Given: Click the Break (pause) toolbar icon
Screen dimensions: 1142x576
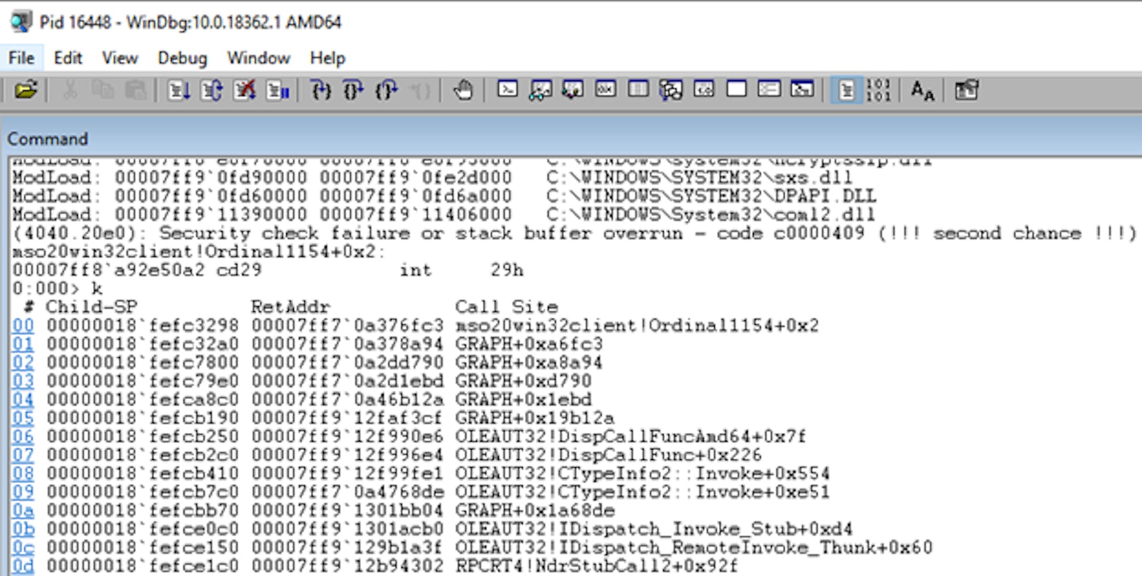Looking at the screenshot, I should tap(277, 90).
